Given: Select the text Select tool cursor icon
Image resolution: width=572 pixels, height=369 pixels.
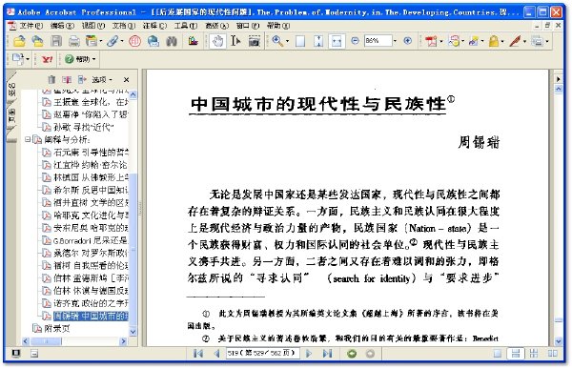Looking at the screenshot, I should click(235, 41).
